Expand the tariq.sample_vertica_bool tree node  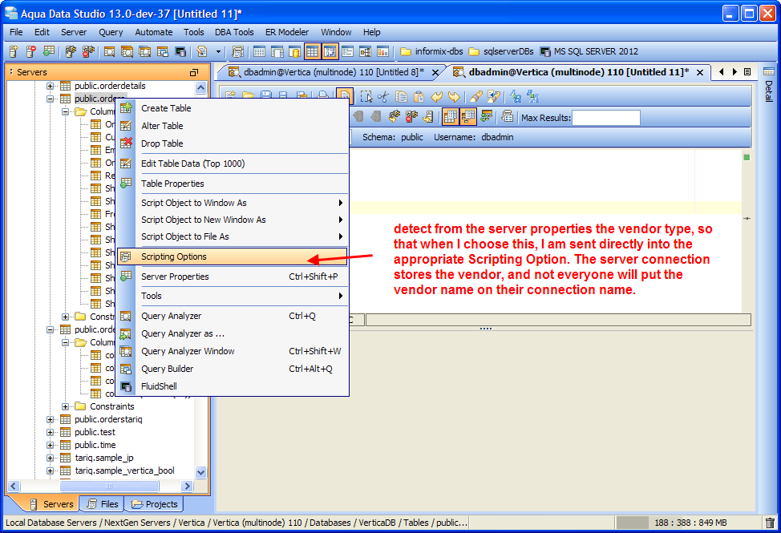click(50, 470)
